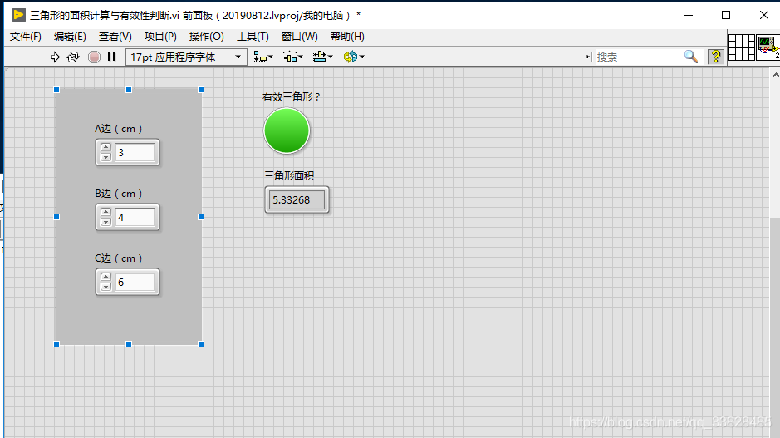Pause the VI execution

112,57
